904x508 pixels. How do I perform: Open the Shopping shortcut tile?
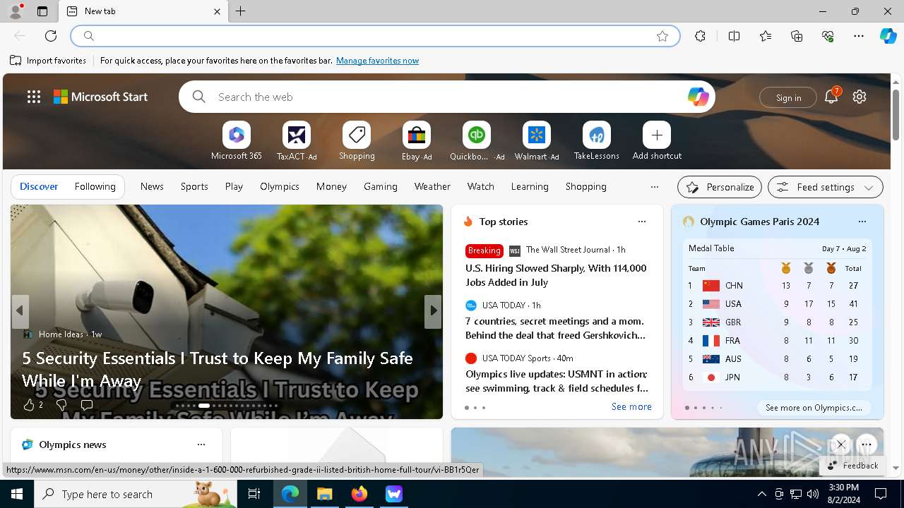357,141
